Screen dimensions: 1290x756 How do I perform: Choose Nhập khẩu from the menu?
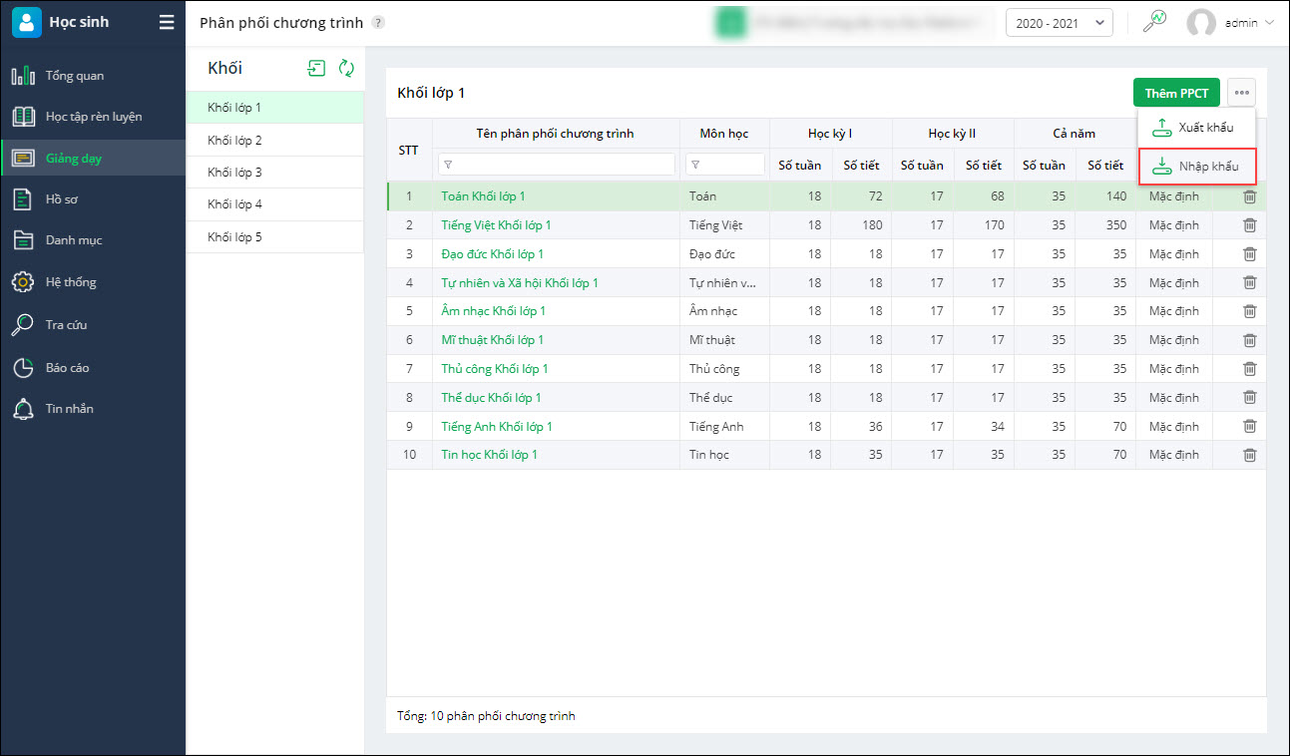pyautogui.click(x=1197, y=167)
